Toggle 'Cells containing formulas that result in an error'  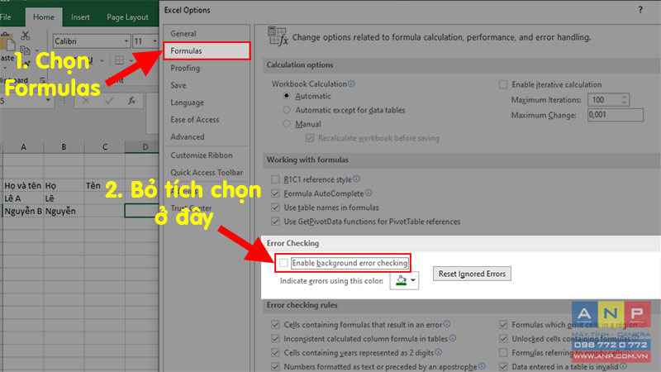click(x=275, y=324)
